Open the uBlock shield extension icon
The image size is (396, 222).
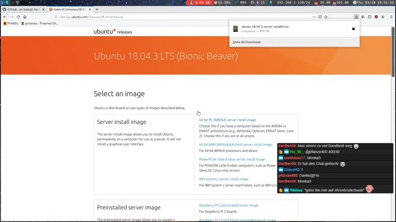(x=376, y=17)
